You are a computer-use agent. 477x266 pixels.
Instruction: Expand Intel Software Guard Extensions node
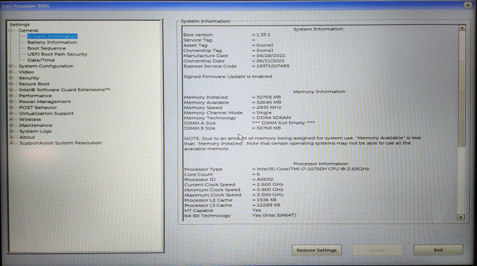click(11, 90)
